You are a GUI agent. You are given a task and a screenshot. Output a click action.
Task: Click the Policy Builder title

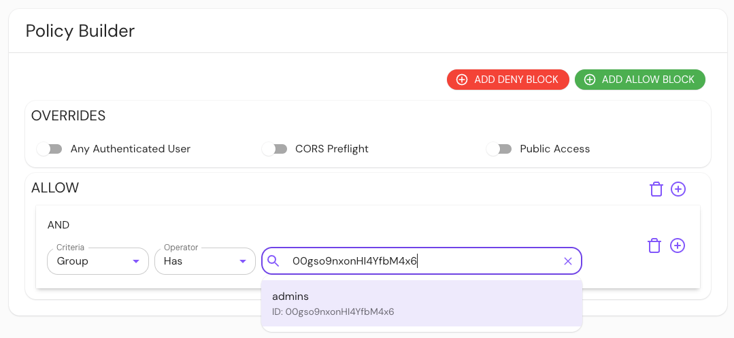(x=80, y=31)
